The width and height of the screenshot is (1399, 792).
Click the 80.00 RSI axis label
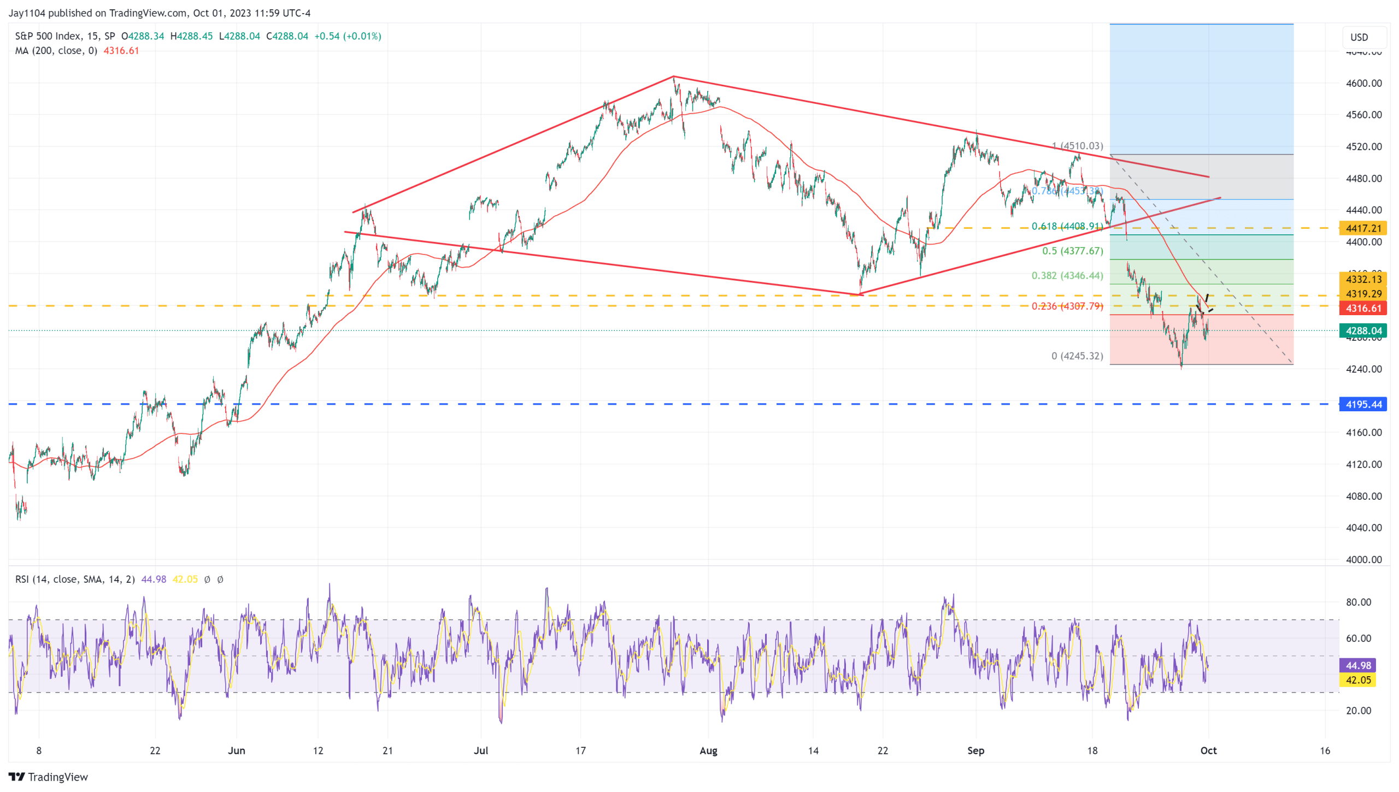(1357, 602)
